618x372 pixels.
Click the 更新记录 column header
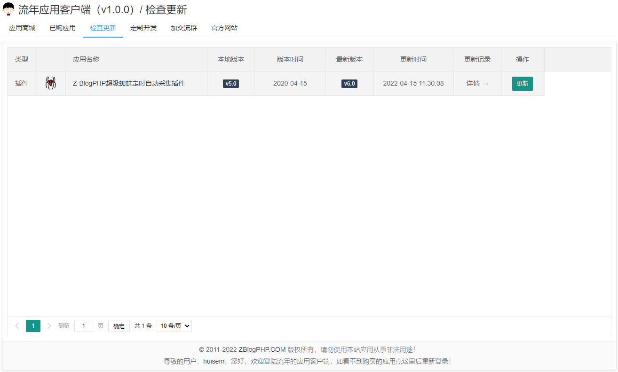click(x=477, y=59)
